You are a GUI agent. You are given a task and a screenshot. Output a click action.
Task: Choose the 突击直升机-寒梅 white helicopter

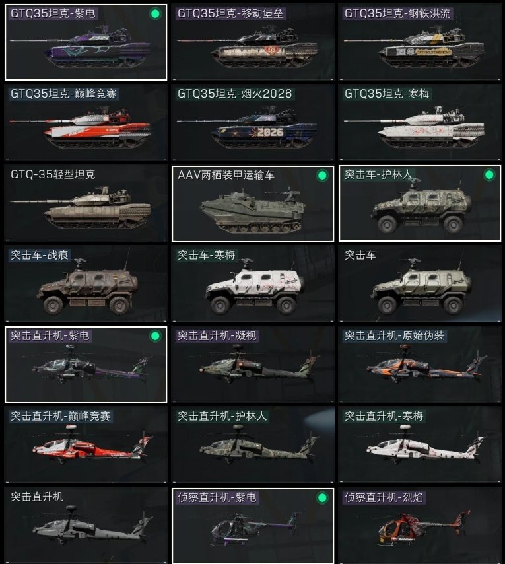pyautogui.click(x=420, y=445)
